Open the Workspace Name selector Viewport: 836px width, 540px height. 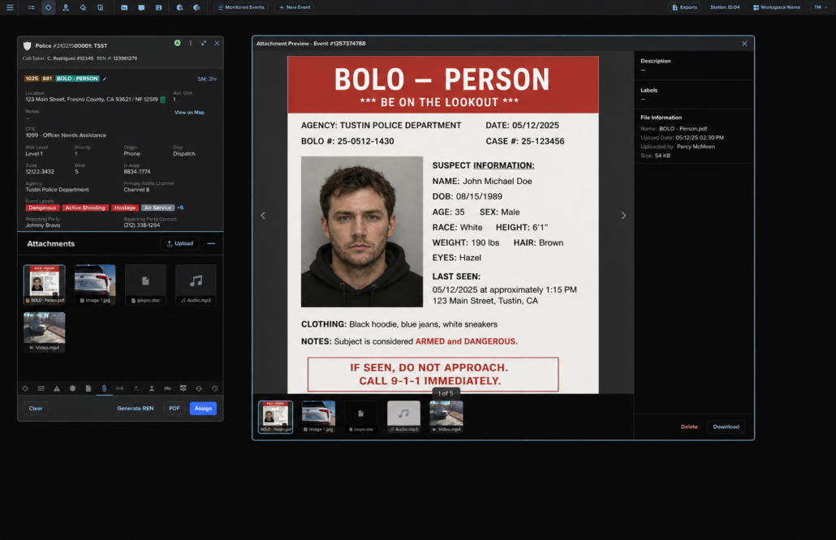click(777, 7)
